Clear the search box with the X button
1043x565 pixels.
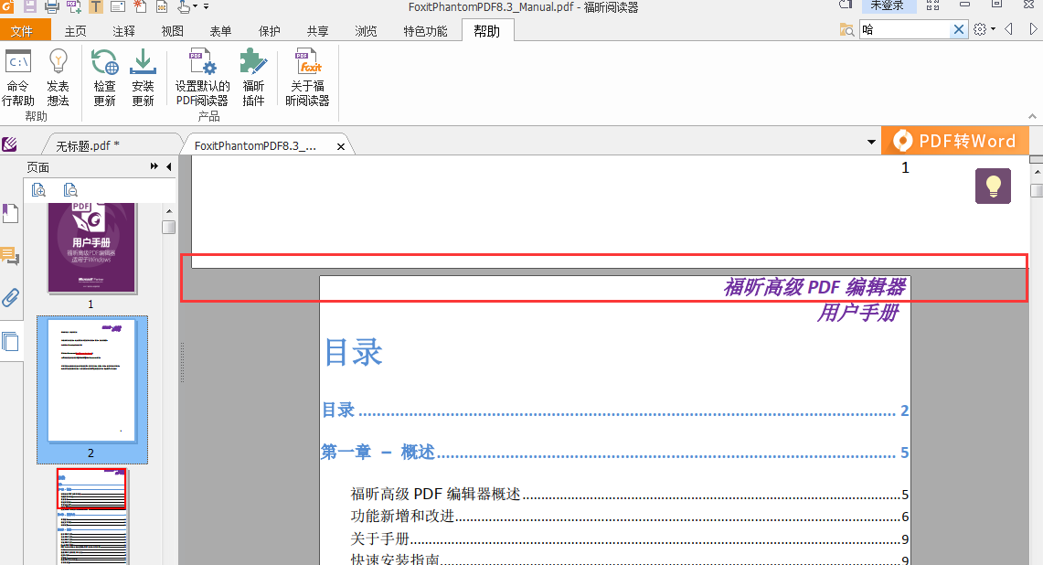[x=959, y=29]
